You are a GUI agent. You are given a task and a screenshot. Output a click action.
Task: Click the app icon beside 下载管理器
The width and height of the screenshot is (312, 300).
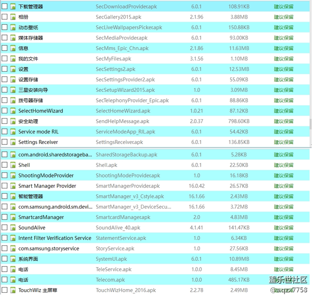pos(13,7)
